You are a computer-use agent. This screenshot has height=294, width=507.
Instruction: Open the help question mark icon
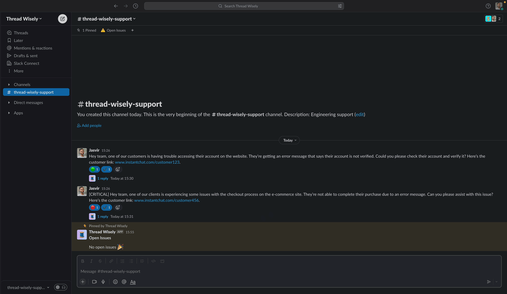click(488, 6)
